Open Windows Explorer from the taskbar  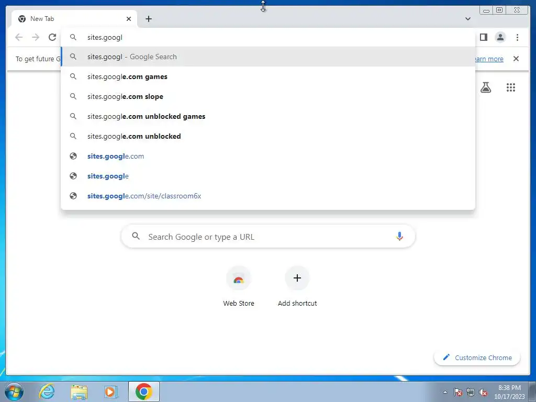click(x=79, y=392)
